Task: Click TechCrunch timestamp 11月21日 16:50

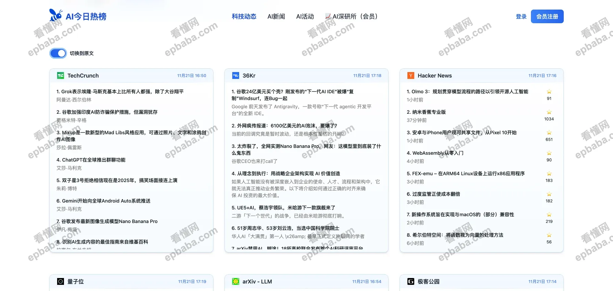Action: pos(192,75)
